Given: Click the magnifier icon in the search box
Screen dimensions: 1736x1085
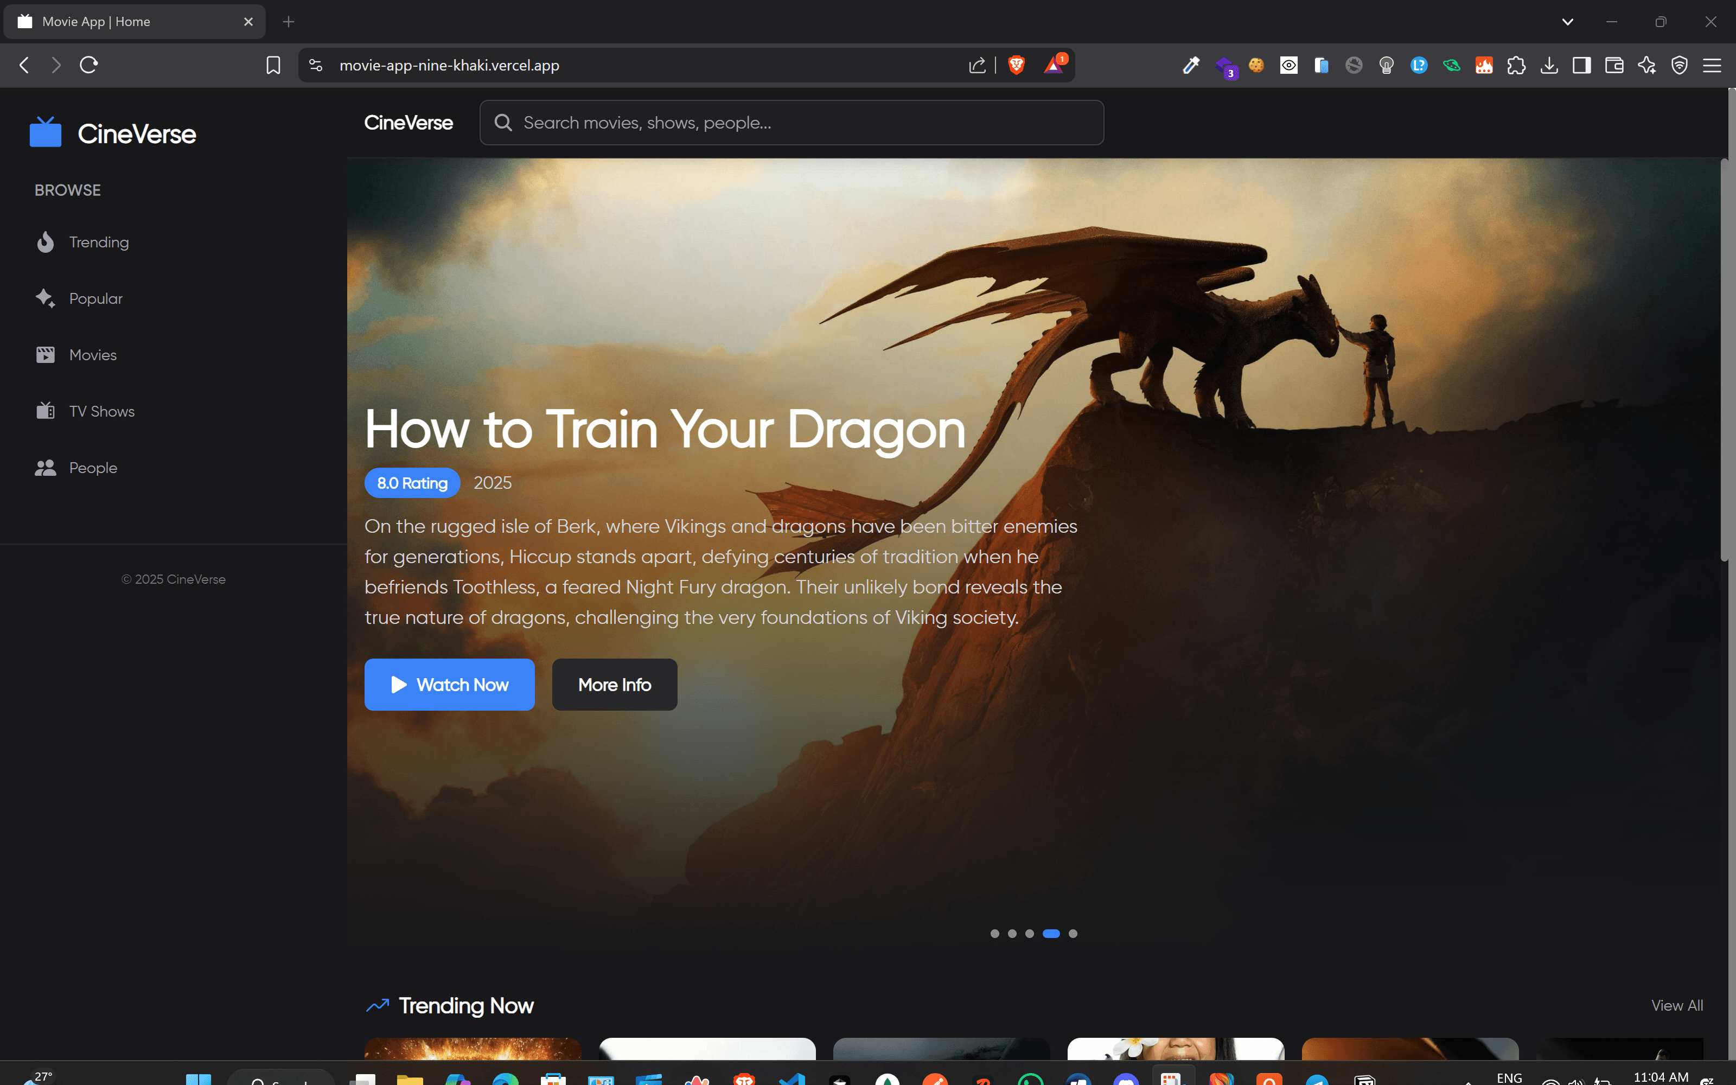Looking at the screenshot, I should [x=503, y=123].
